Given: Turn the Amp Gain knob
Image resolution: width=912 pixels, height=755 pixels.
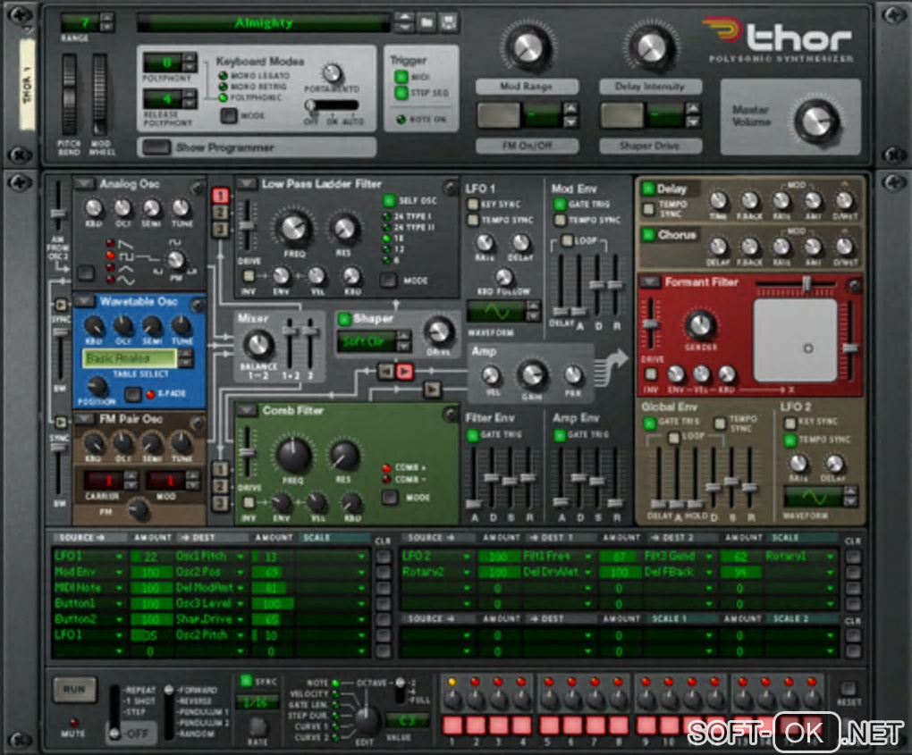Looking at the screenshot, I should (532, 375).
